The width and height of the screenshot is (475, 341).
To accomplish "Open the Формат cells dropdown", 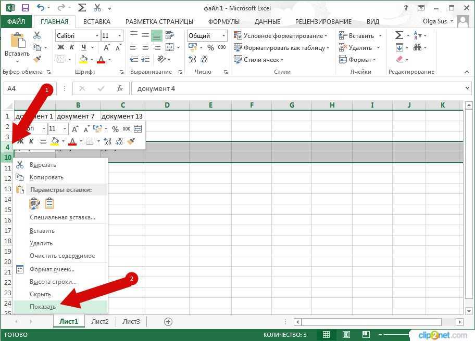I will 357,59.
